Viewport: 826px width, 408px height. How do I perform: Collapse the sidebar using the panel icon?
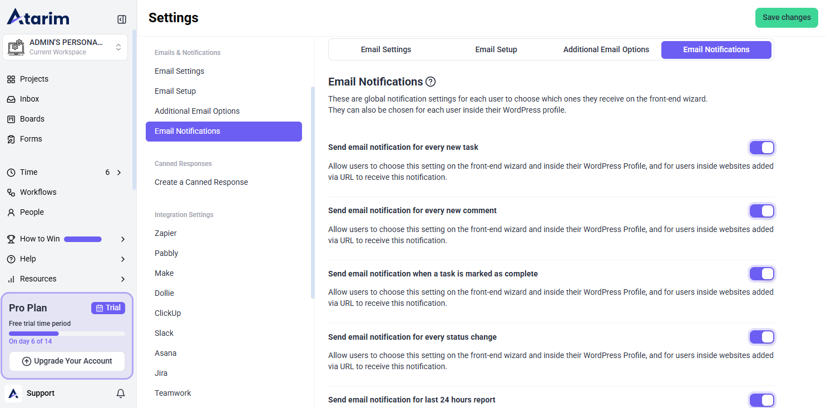click(x=122, y=19)
